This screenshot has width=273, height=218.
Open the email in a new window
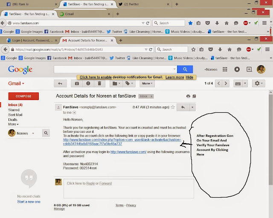(x=194, y=96)
